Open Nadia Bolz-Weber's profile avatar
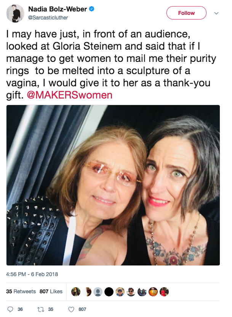 click(x=15, y=13)
